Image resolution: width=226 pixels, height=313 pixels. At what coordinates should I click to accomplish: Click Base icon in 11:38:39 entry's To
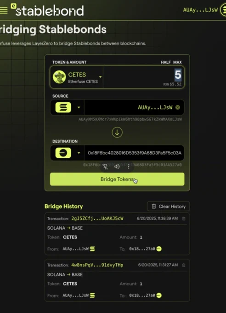point(159,249)
